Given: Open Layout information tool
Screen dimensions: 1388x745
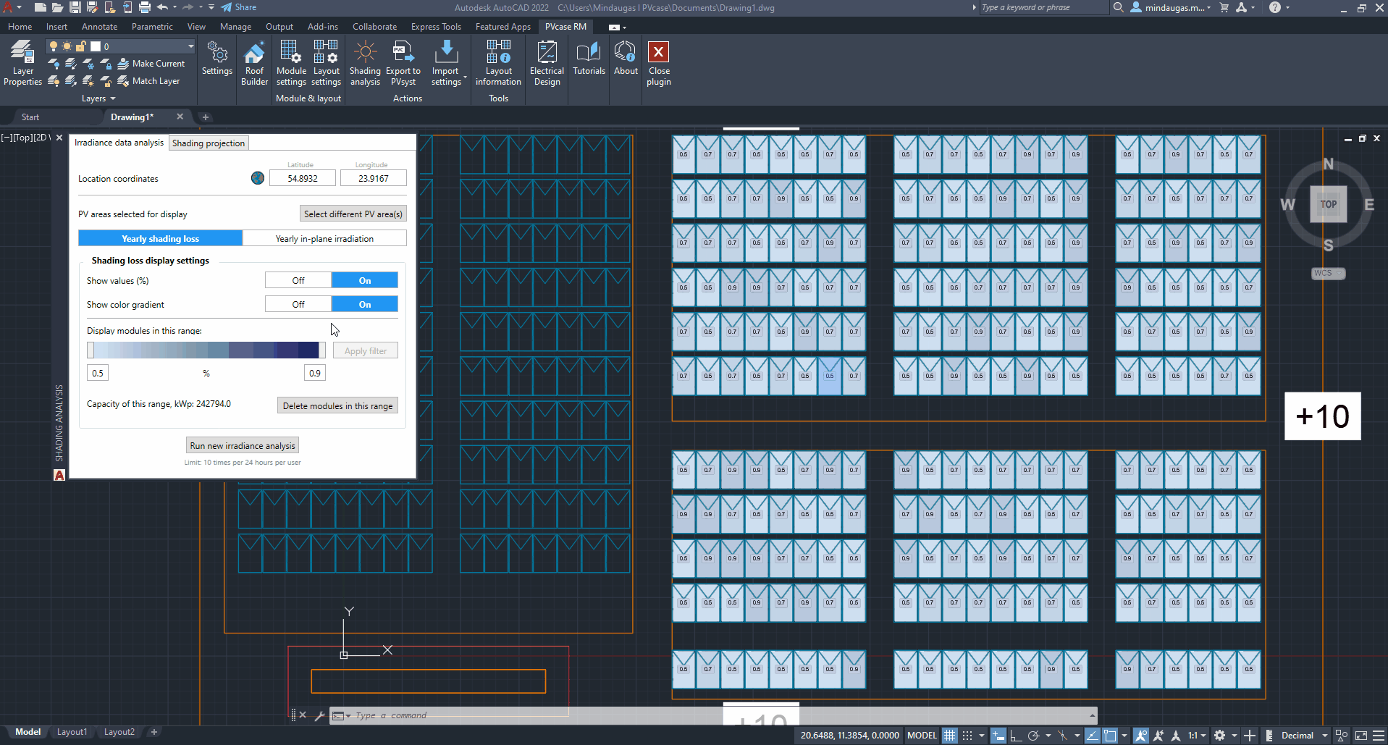Looking at the screenshot, I should pos(498,64).
